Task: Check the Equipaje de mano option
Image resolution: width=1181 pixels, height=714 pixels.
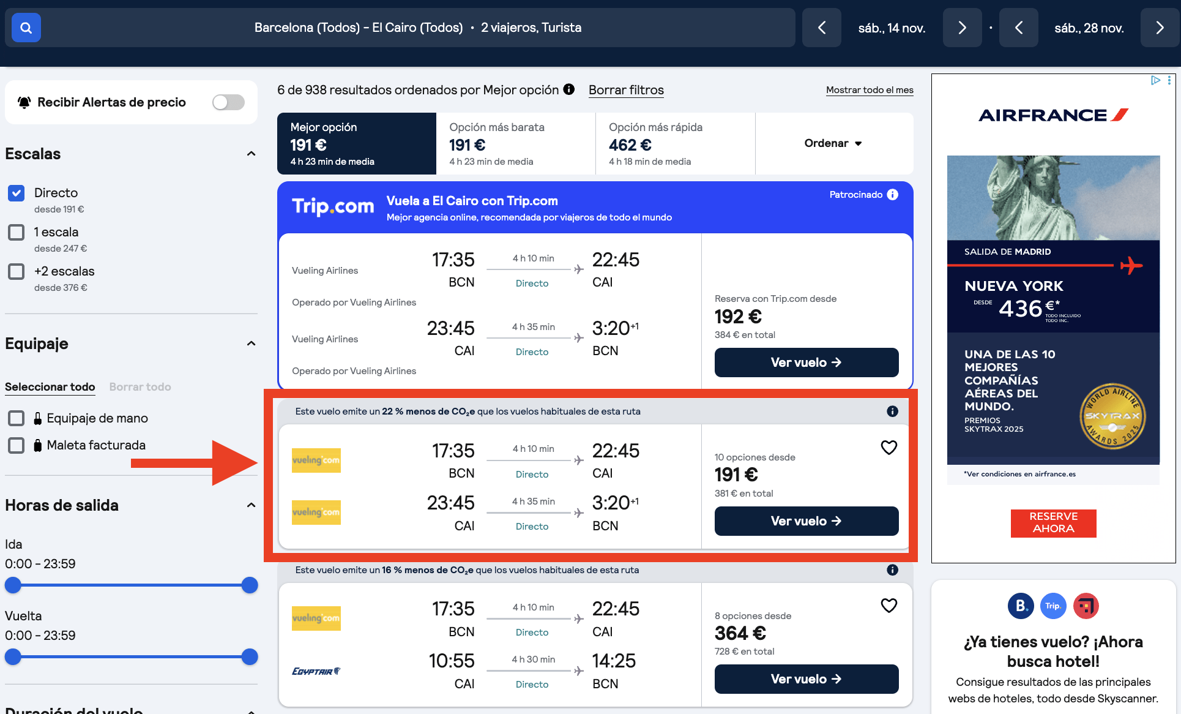Action: pos(16,418)
